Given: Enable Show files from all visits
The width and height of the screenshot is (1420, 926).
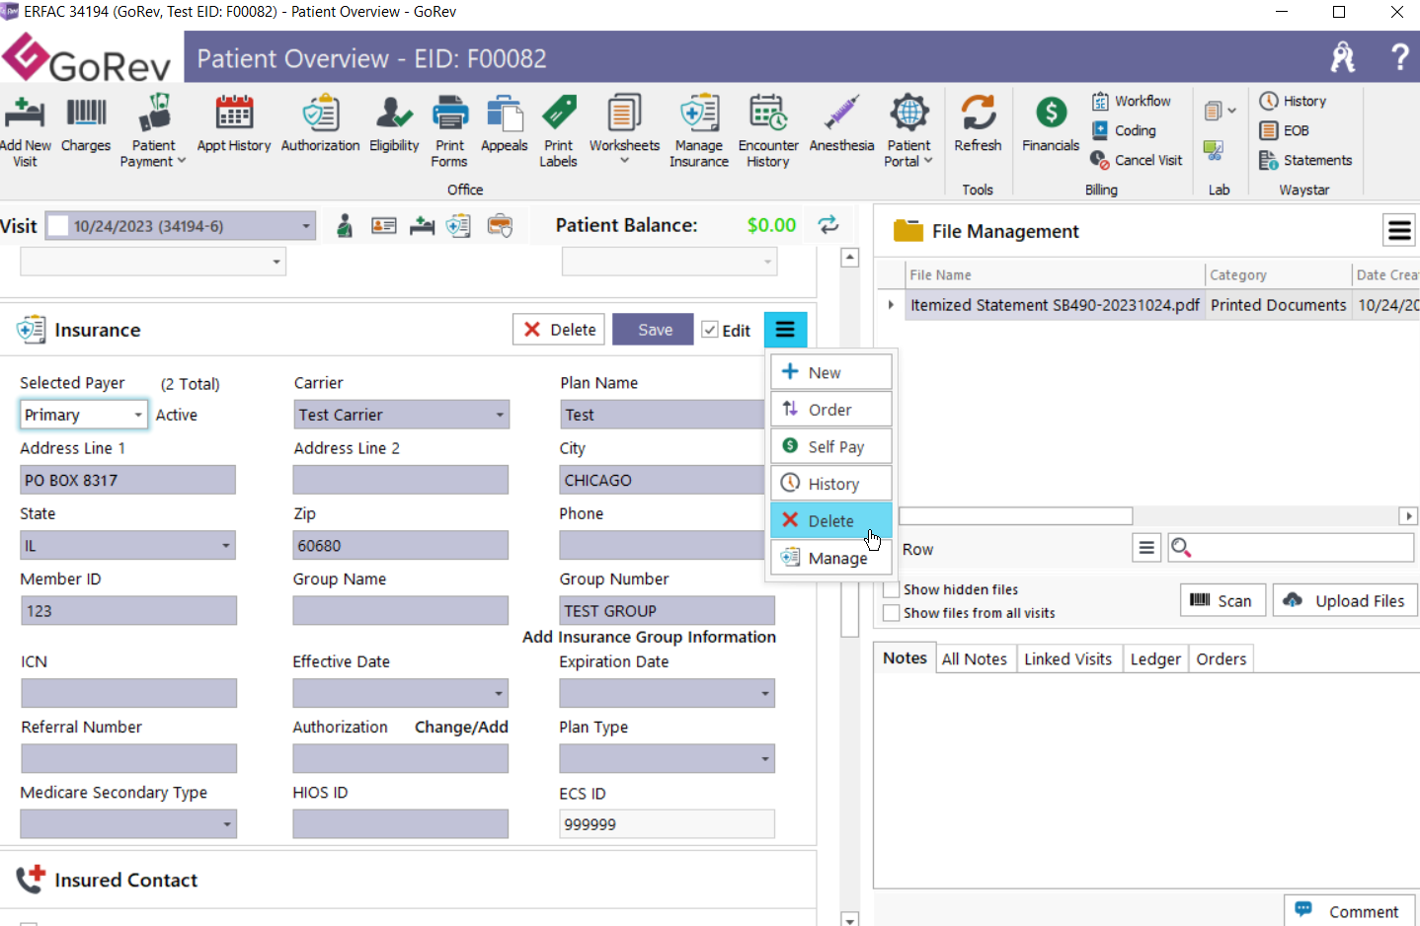Looking at the screenshot, I should coord(892,612).
